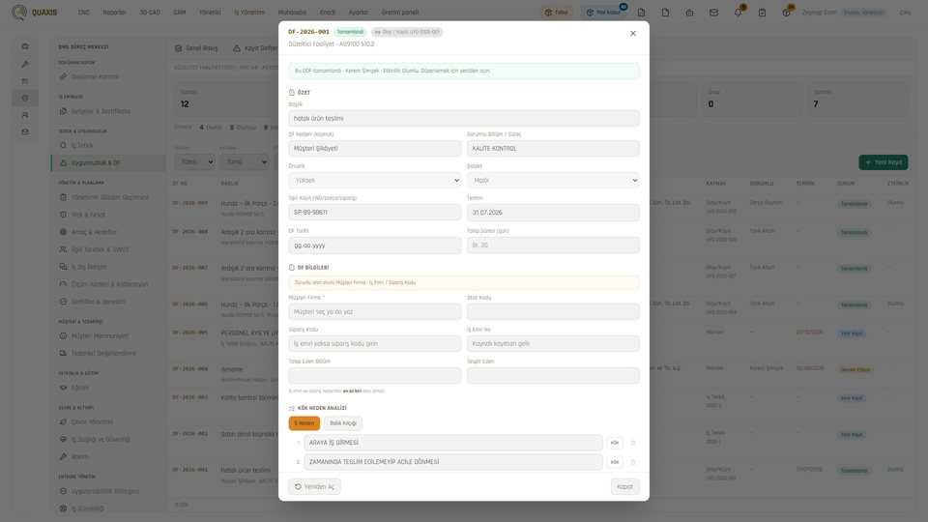Click the QUAXIS logo
The image size is (928, 522).
pyautogui.click(x=35, y=13)
